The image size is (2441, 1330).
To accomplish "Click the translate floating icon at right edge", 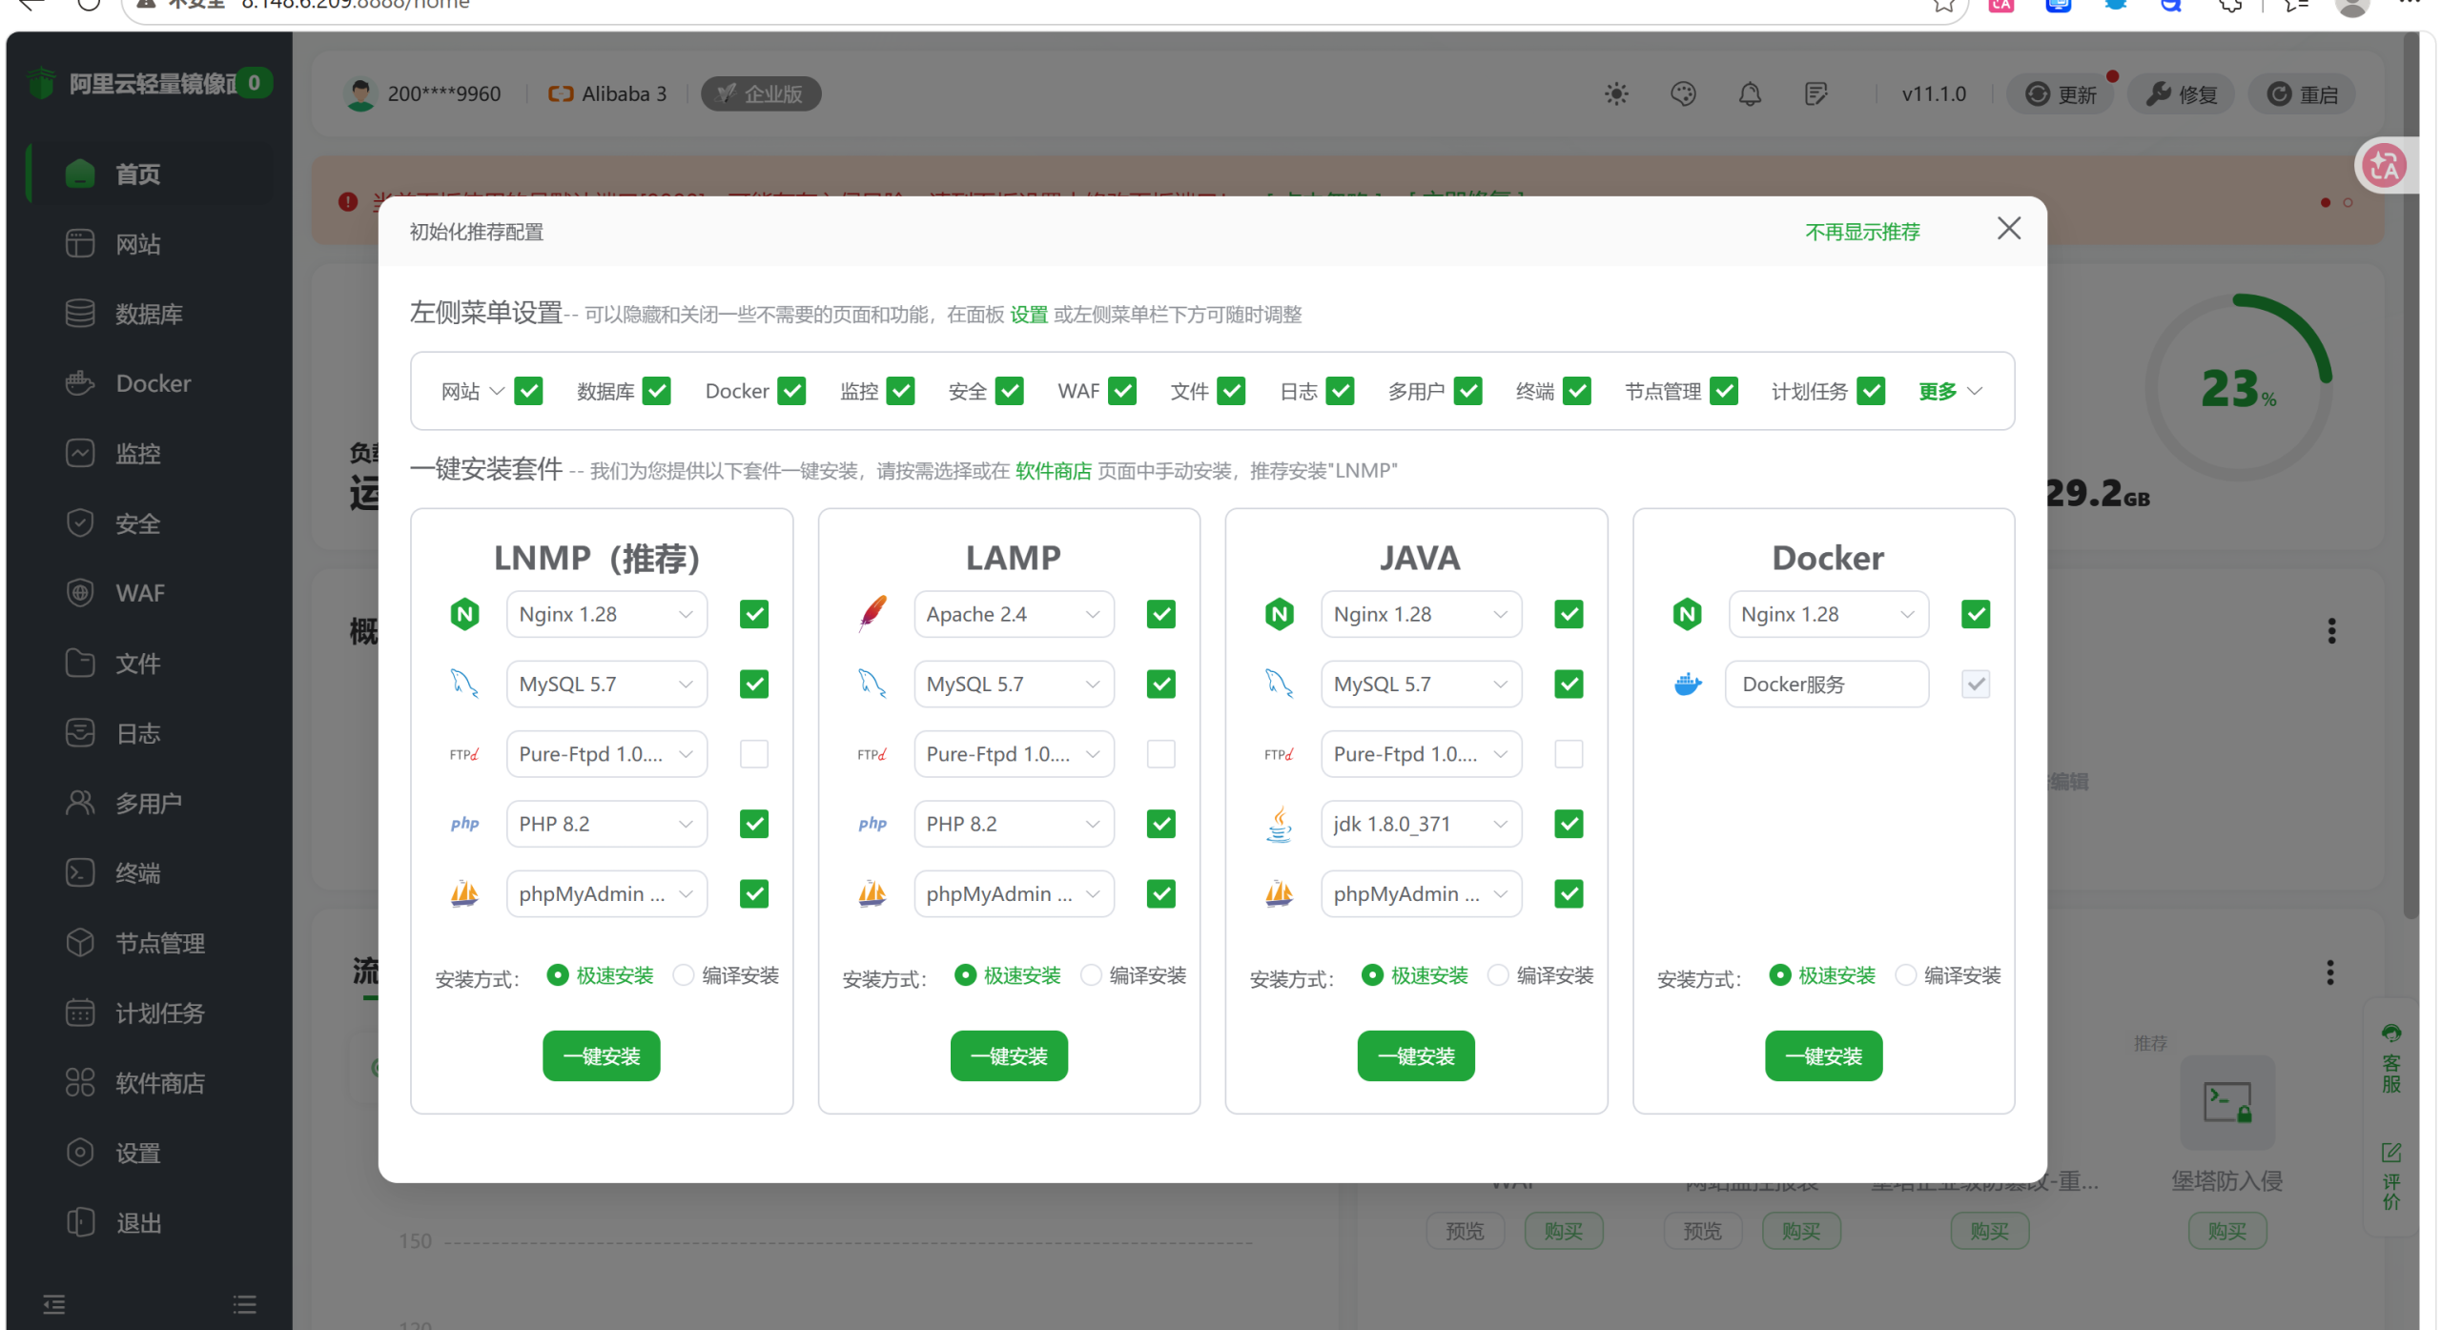I will 2385,166.
